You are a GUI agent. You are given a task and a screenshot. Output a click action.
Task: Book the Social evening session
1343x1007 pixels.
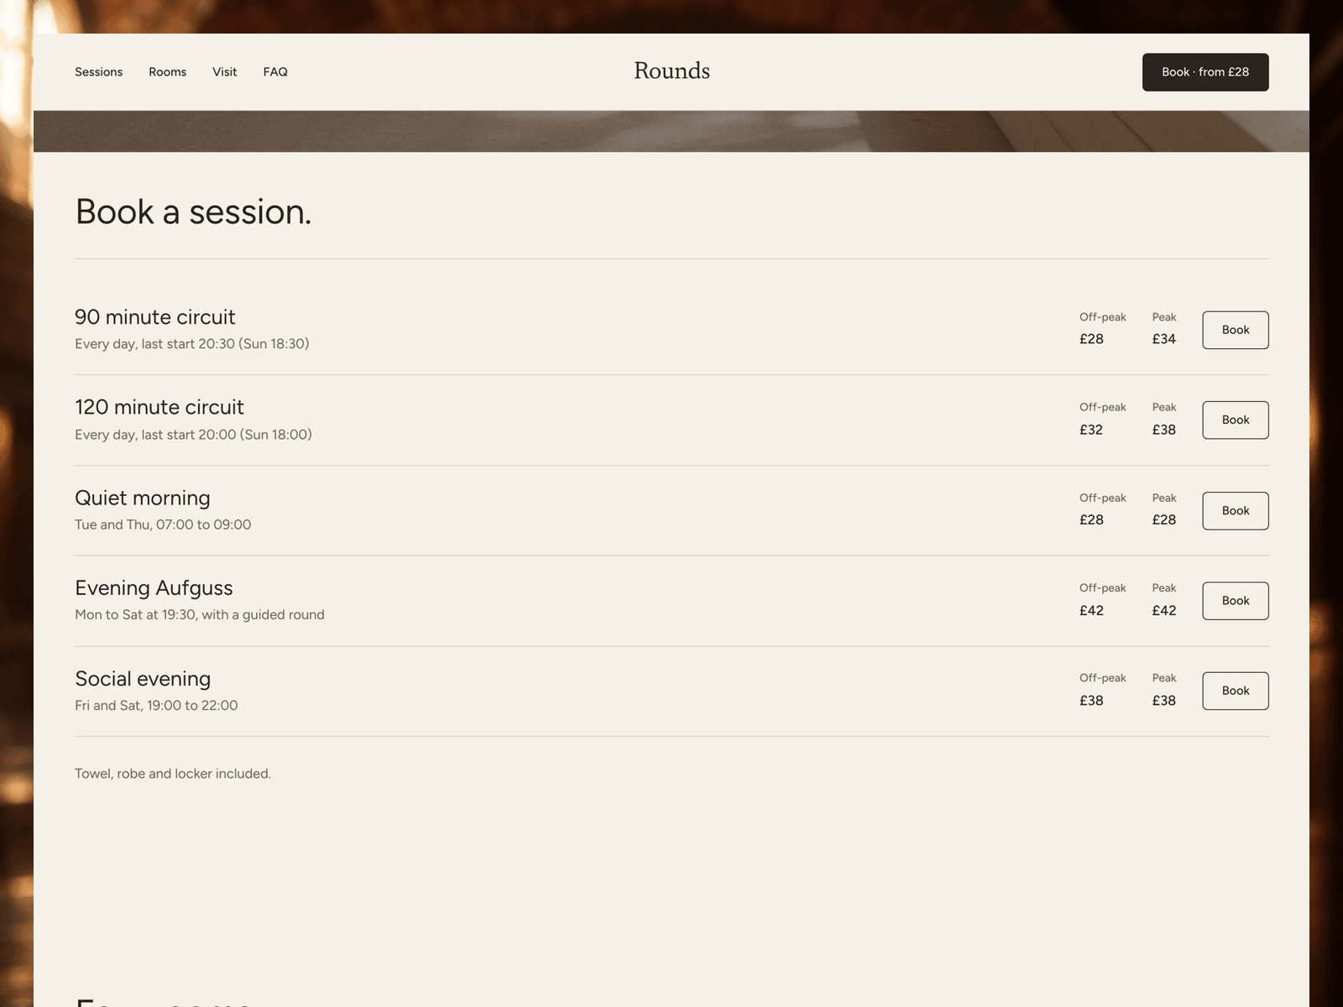tap(1236, 691)
